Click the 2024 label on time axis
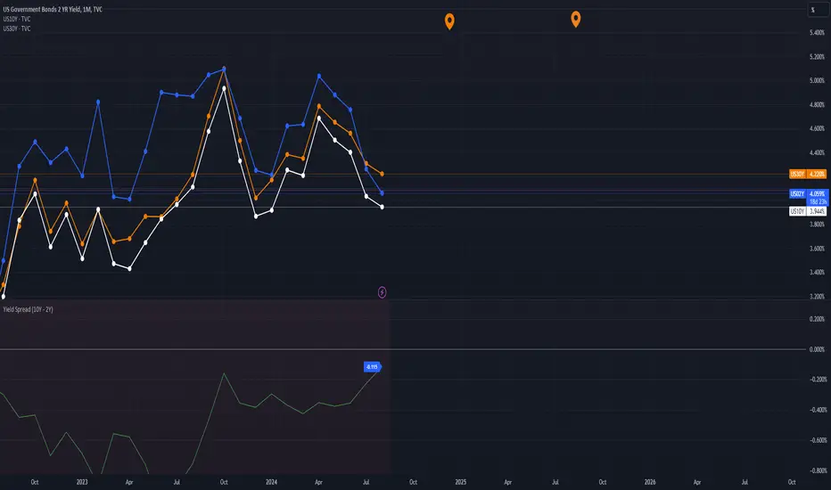 pyautogui.click(x=271, y=482)
